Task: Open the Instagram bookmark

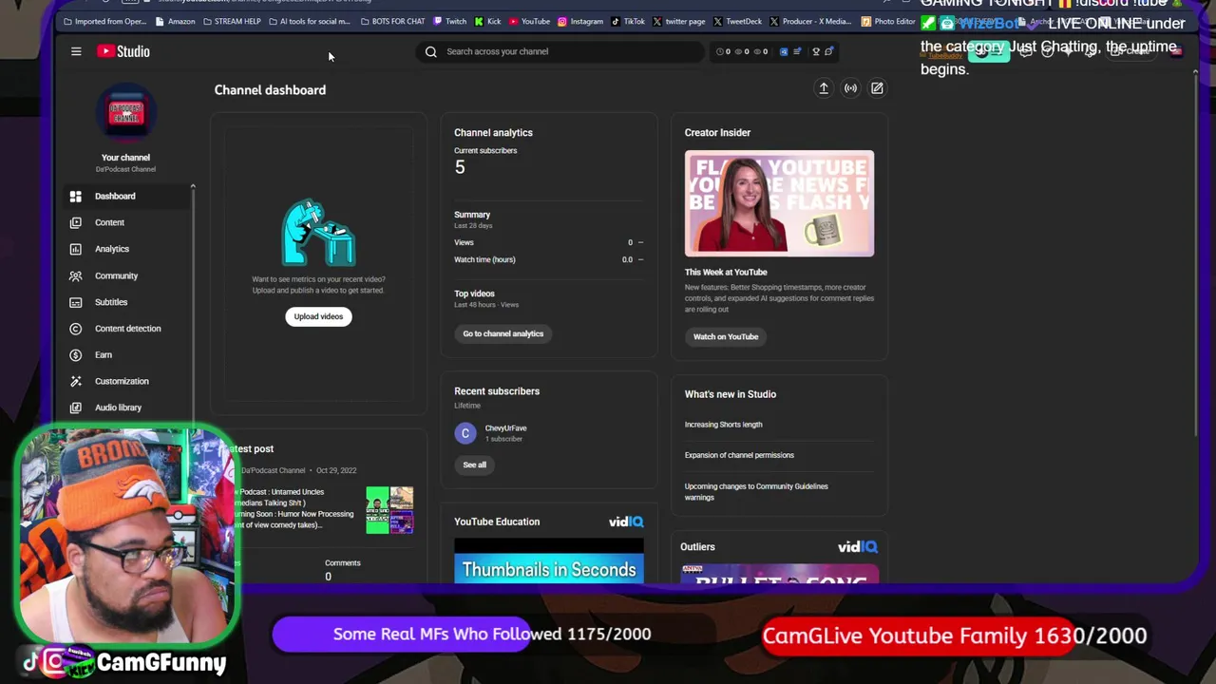Action: point(580,21)
